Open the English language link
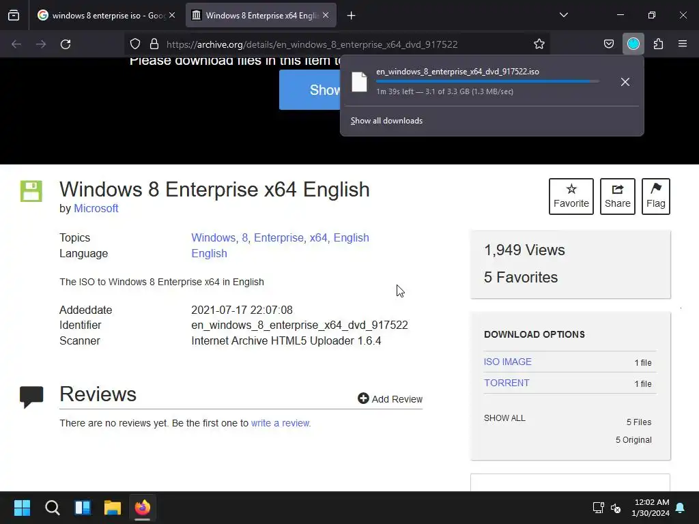Screen dimensions: 699x524 tap(209, 254)
